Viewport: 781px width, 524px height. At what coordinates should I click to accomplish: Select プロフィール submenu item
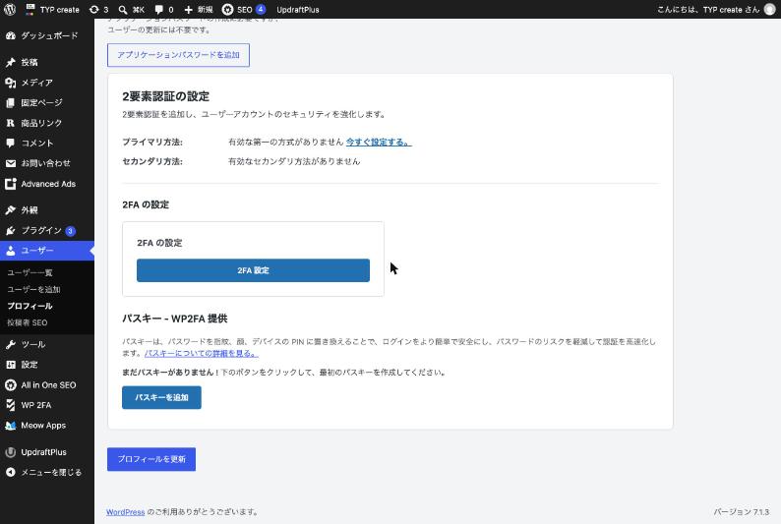click(x=30, y=306)
